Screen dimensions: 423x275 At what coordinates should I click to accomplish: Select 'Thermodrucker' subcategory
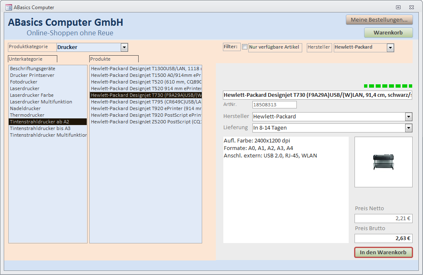(x=27, y=115)
